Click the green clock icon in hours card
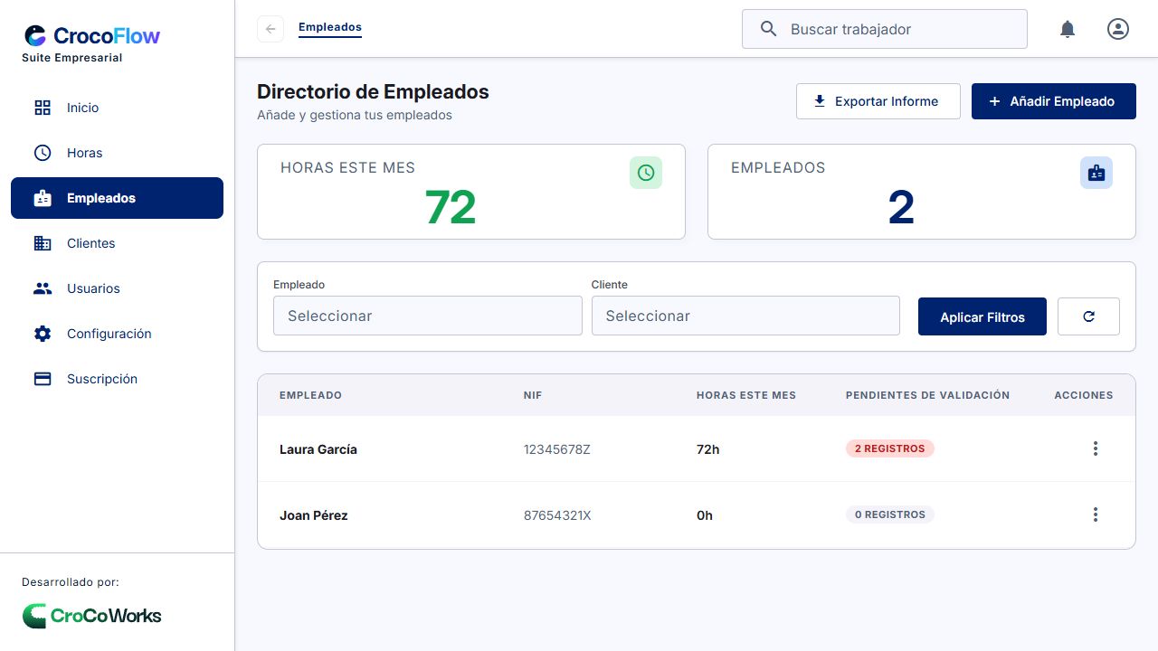Viewport: 1158px width, 651px height. (646, 173)
